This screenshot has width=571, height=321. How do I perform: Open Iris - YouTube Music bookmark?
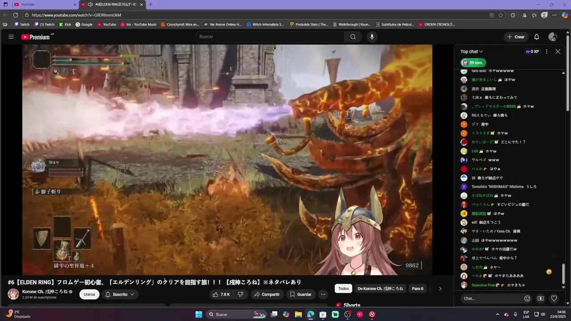pyautogui.click(x=139, y=25)
